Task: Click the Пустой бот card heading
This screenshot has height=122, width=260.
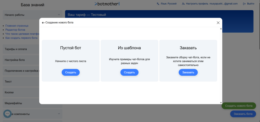Action: pyautogui.click(x=71, y=48)
